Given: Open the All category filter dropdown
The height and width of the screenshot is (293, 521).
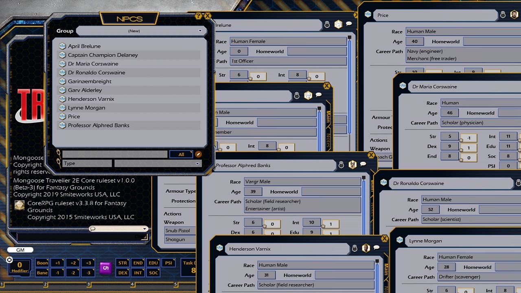Looking at the screenshot, I should coord(181,154).
